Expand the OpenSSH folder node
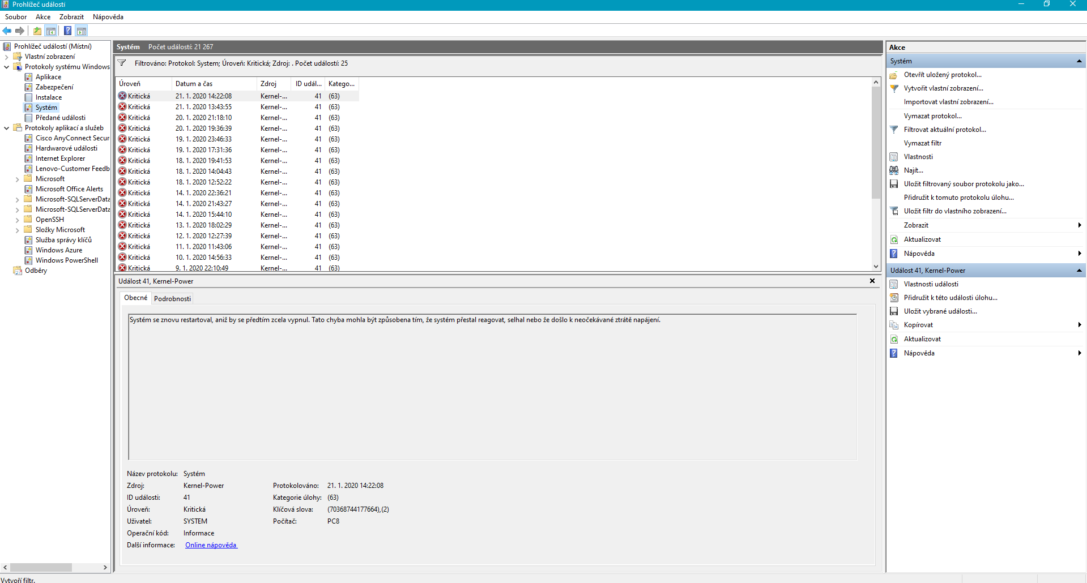 click(x=17, y=220)
